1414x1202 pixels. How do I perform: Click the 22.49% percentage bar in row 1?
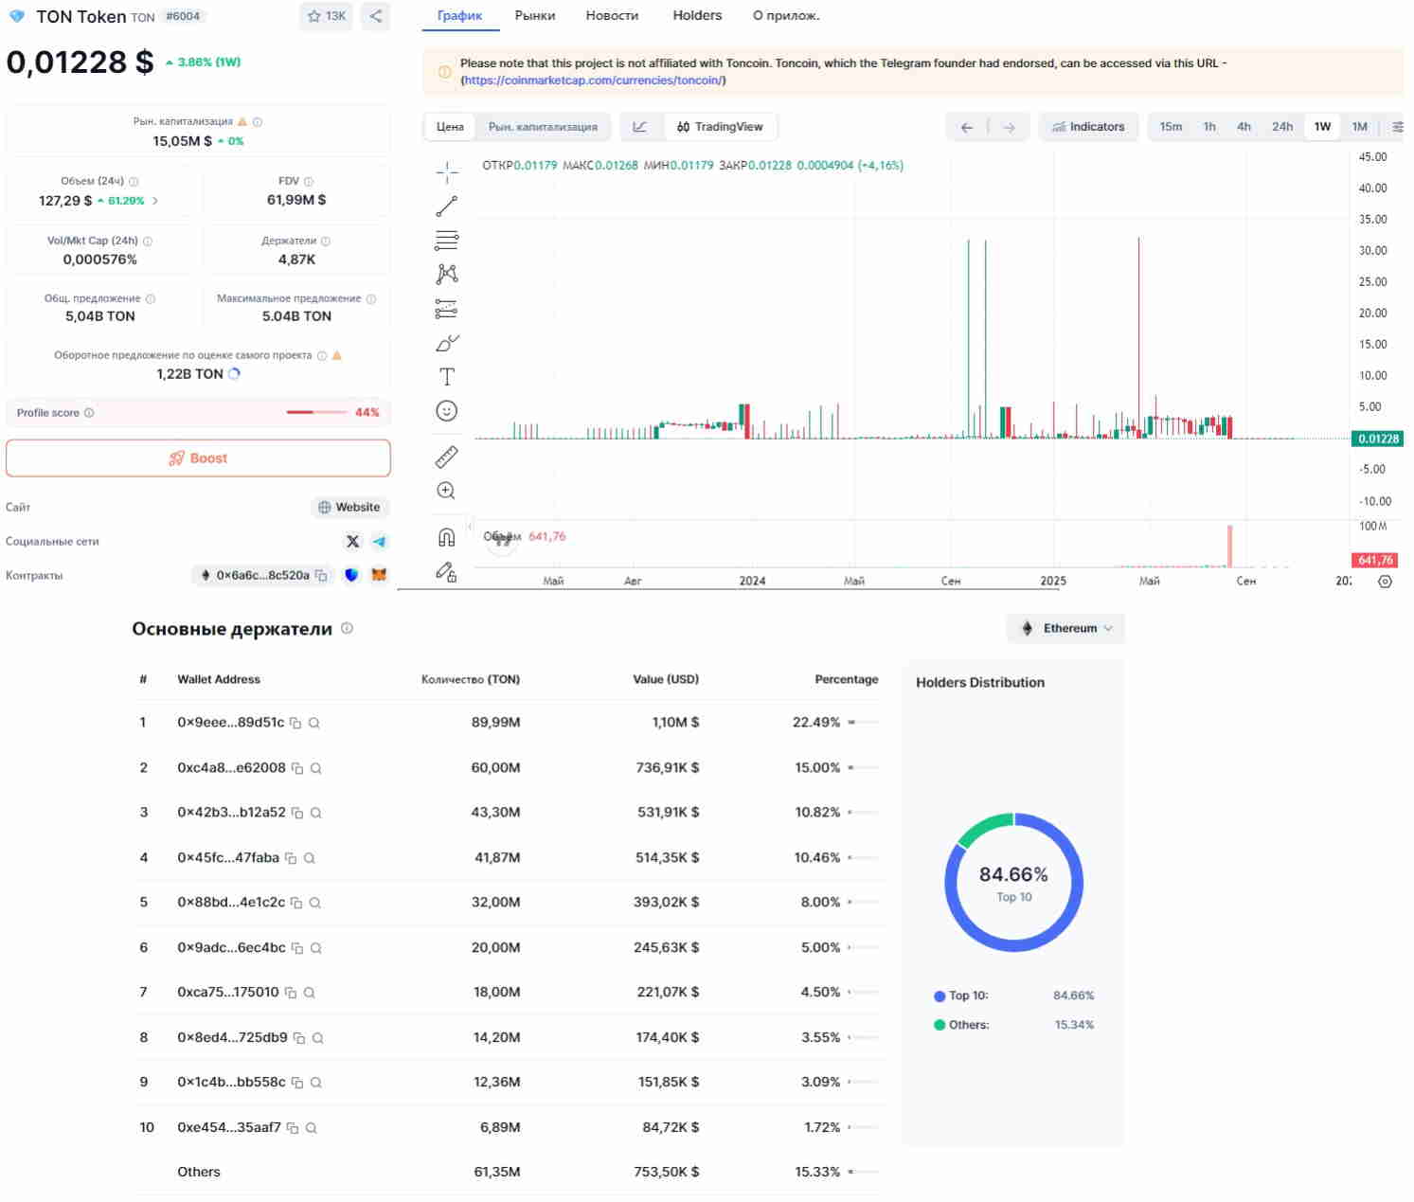(864, 723)
